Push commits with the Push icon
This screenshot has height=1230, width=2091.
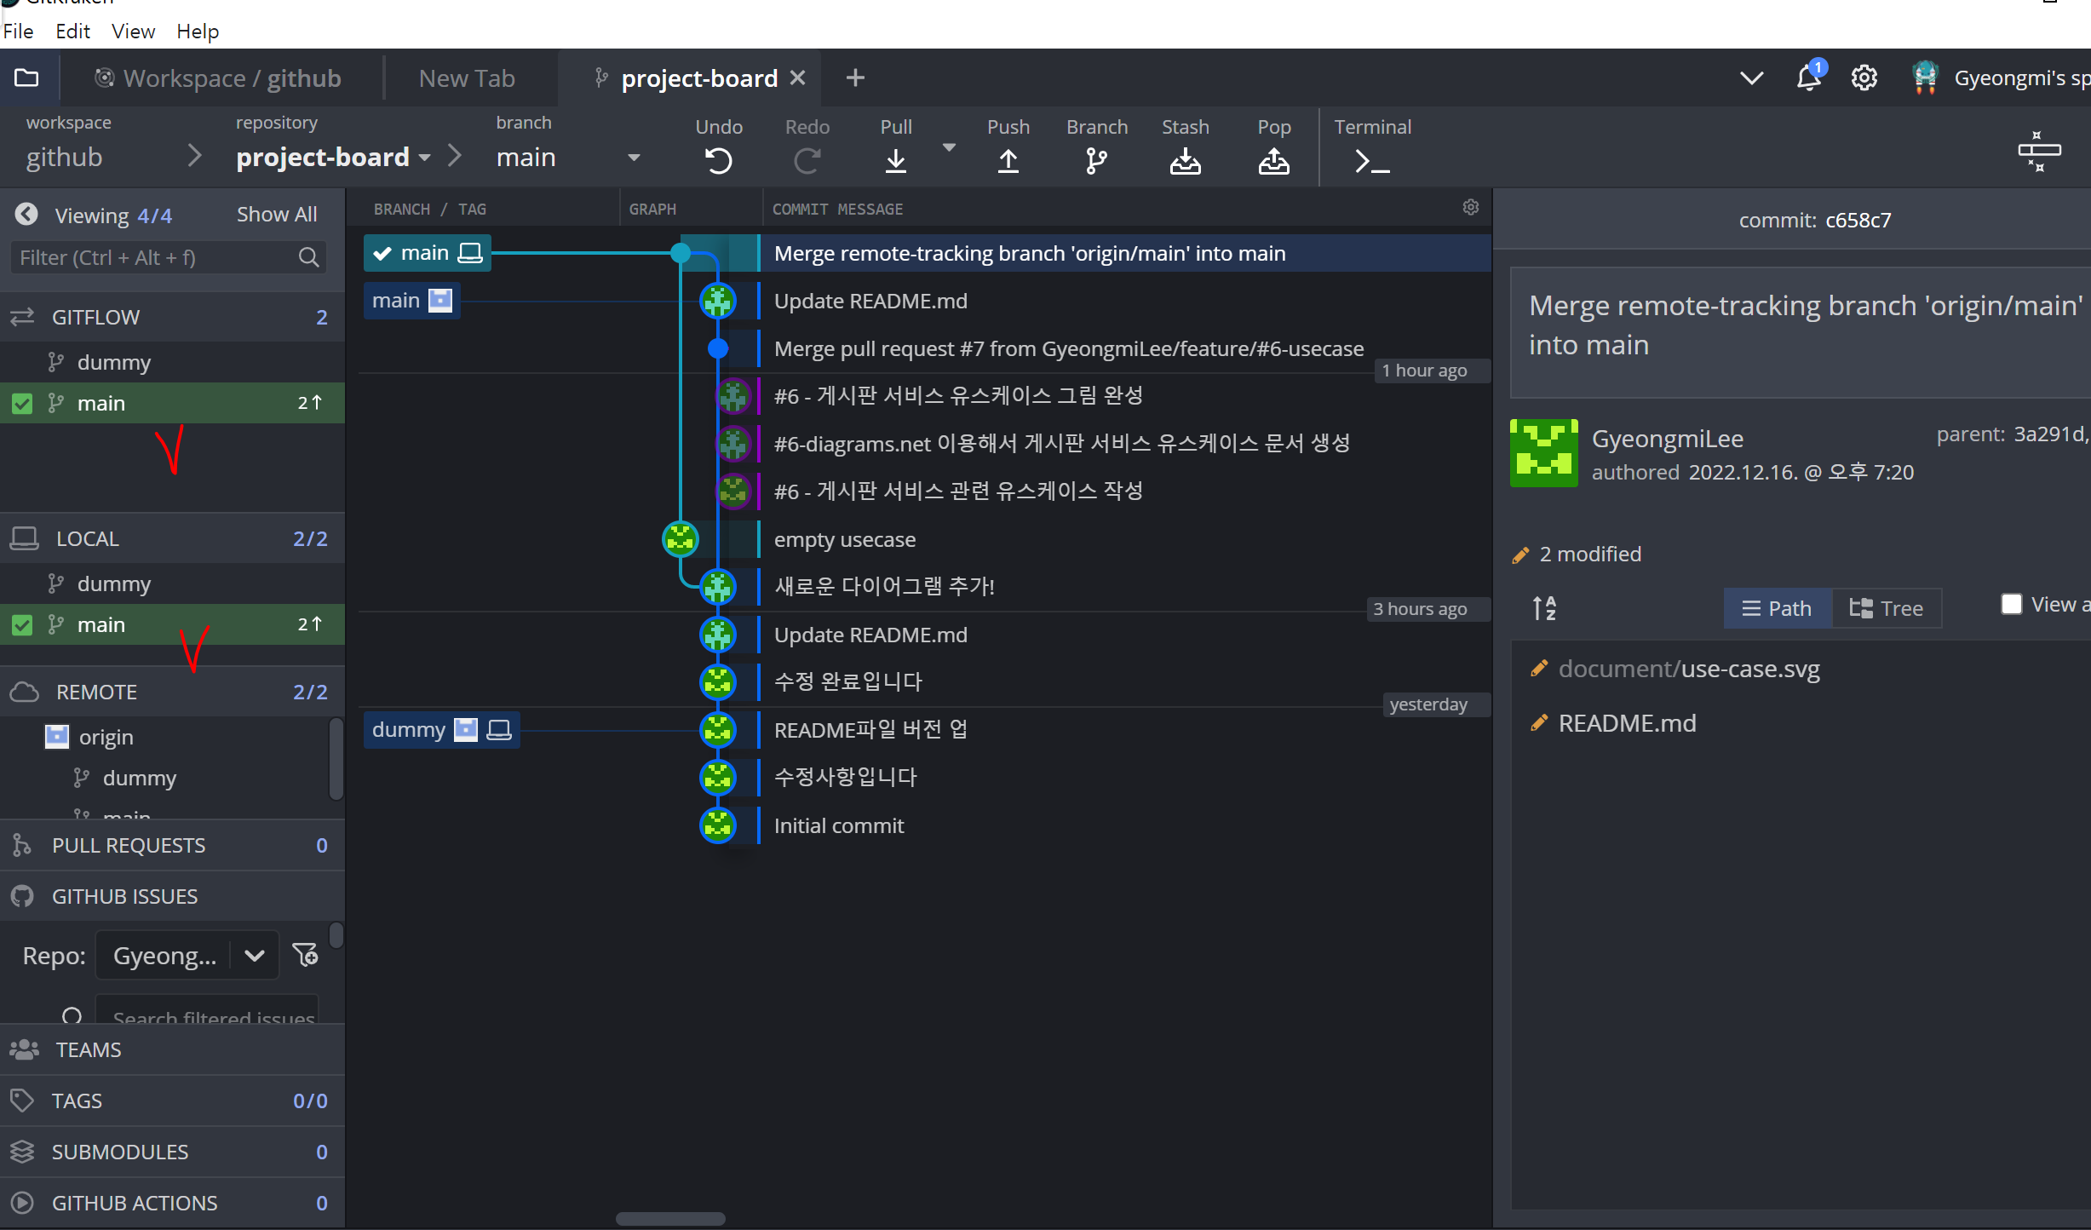[x=1008, y=160]
